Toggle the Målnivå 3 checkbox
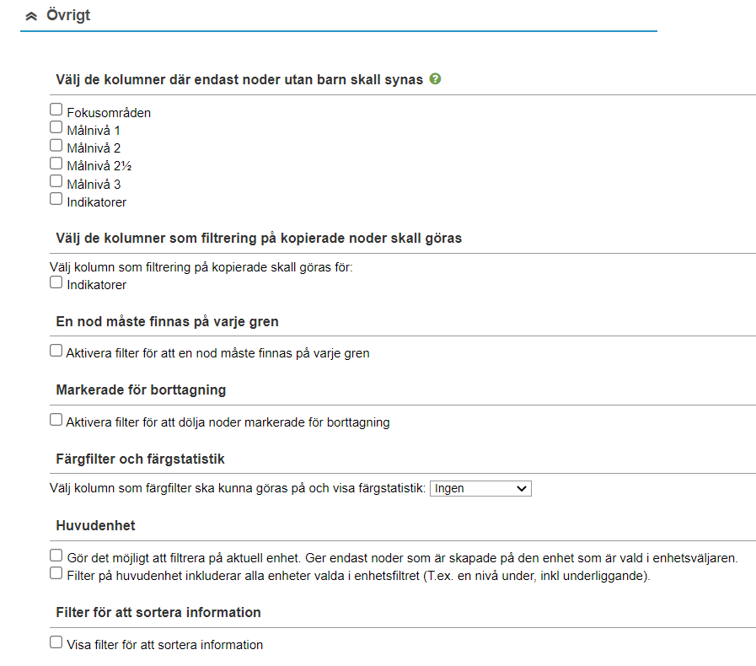This screenshot has width=756, height=666. pyautogui.click(x=56, y=181)
